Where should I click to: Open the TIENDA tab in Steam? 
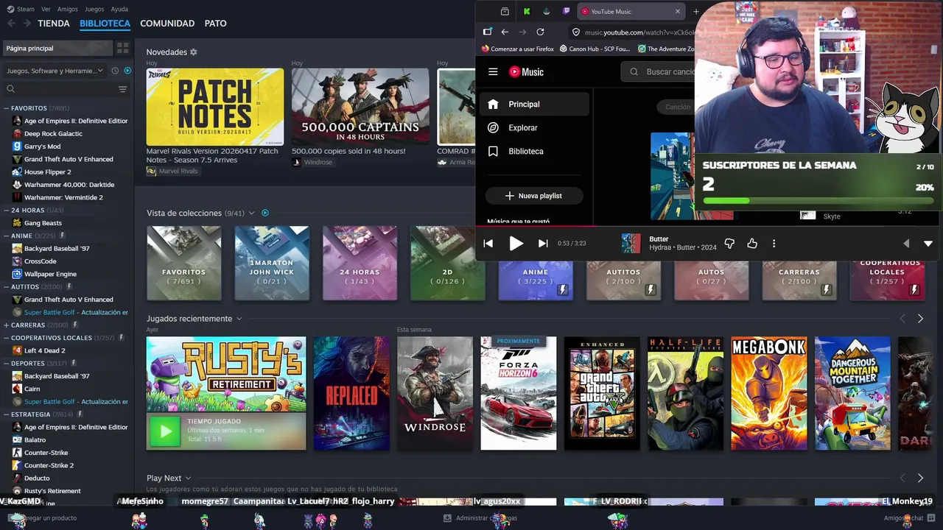click(54, 24)
